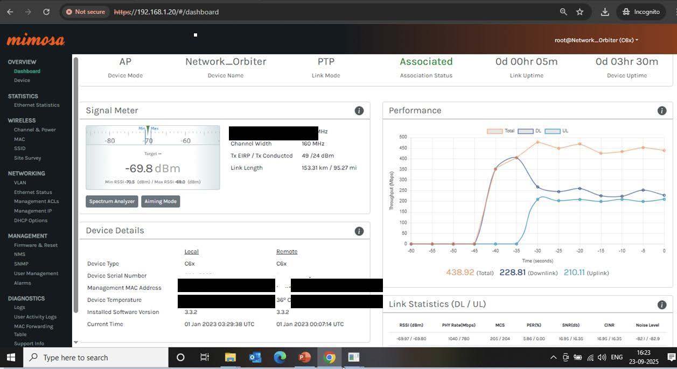The image size is (677, 369).
Task: Click the zoom magnifier in address bar
Action: [x=563, y=11]
